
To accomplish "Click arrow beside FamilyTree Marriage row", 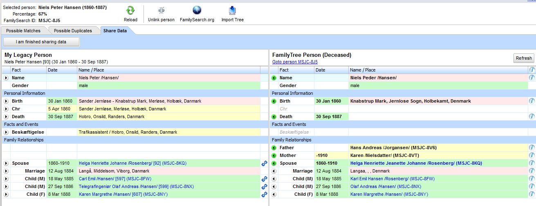I will [274, 171].
